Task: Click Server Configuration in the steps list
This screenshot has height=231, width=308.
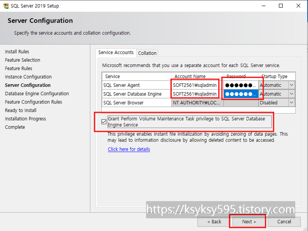Action: coord(28,85)
